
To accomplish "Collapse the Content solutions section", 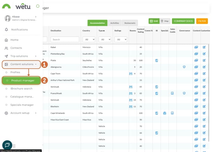I will click(x=21, y=64).
